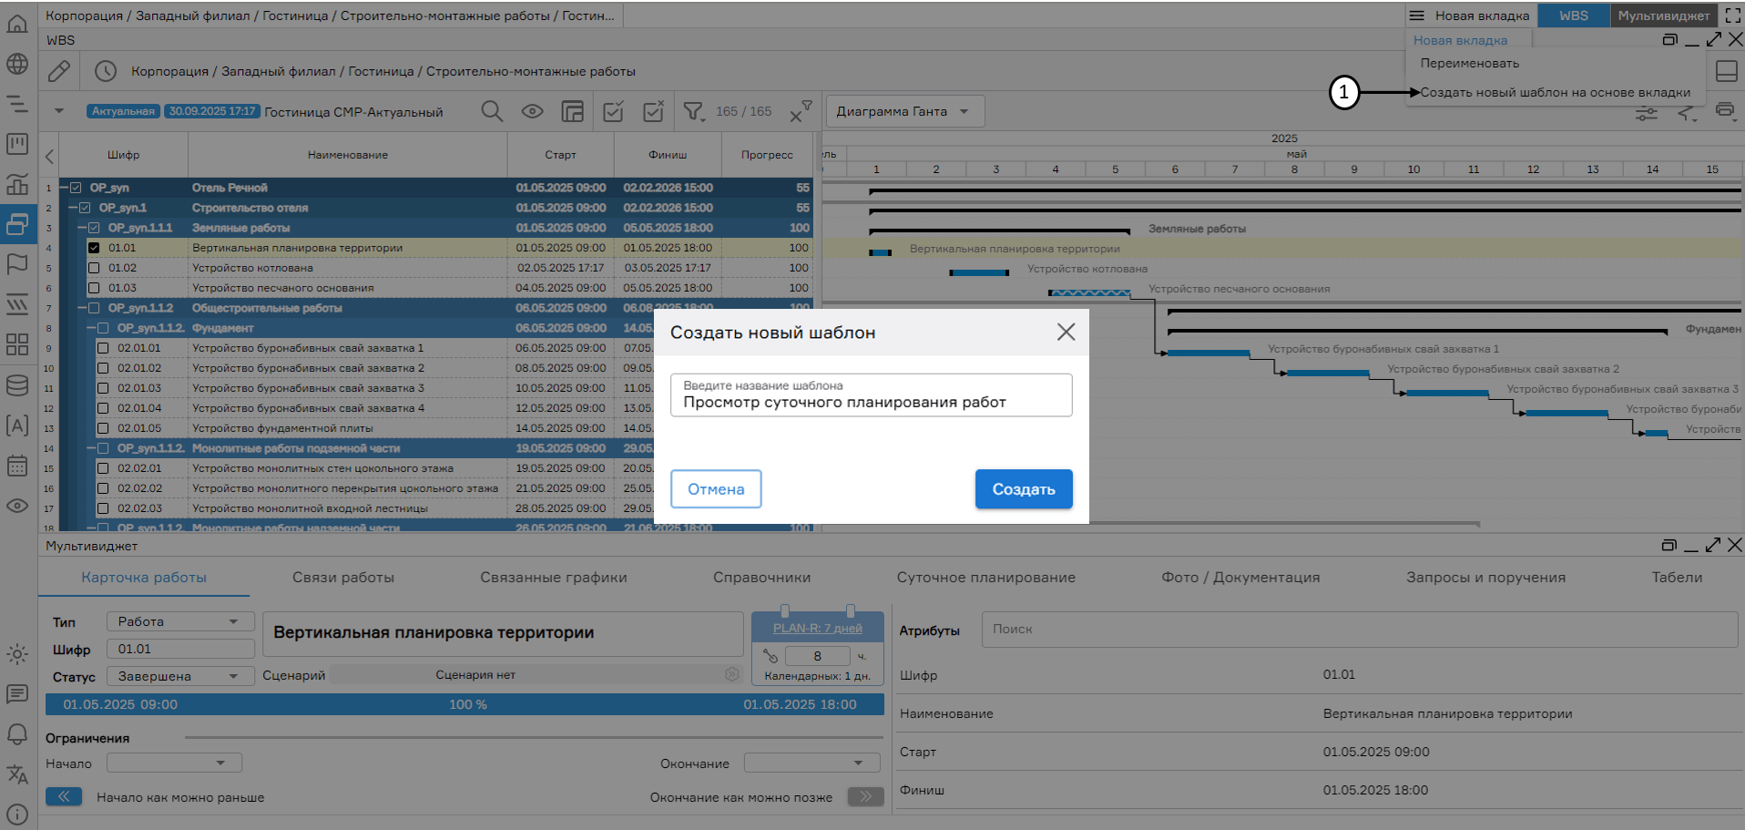Select the check-all tasks icon
Image resolution: width=1745 pixels, height=830 pixels.
pyautogui.click(x=613, y=110)
